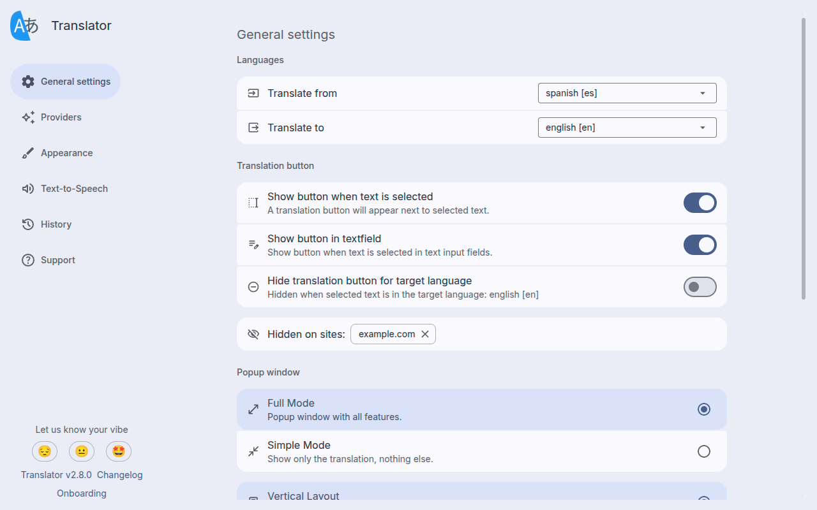Click the Providers sparkle icon

(x=28, y=117)
